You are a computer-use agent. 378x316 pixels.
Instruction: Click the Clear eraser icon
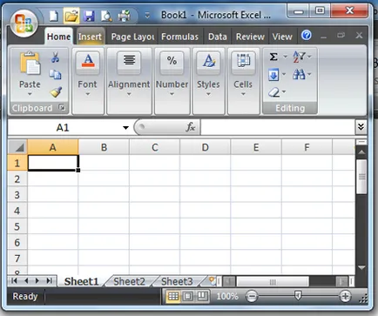point(273,92)
